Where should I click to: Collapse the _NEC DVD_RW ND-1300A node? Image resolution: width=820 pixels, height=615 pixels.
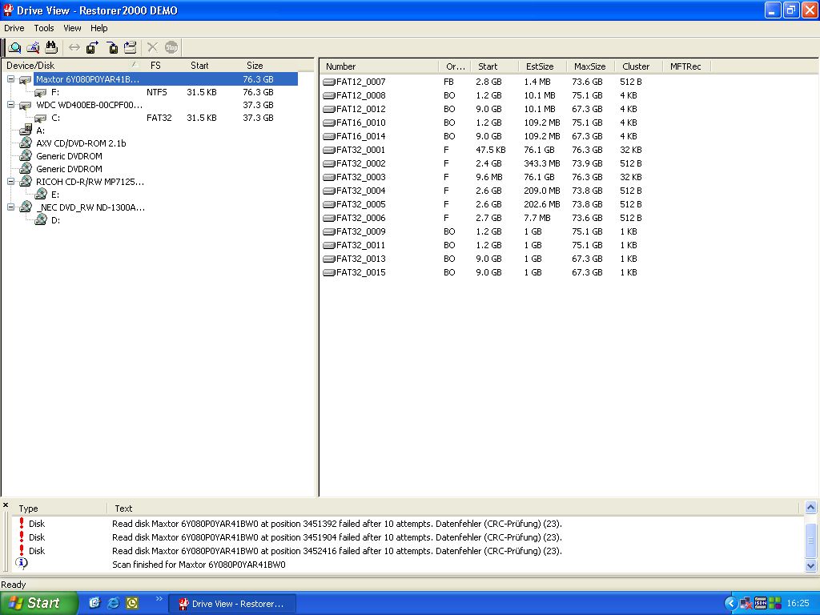click(x=10, y=207)
